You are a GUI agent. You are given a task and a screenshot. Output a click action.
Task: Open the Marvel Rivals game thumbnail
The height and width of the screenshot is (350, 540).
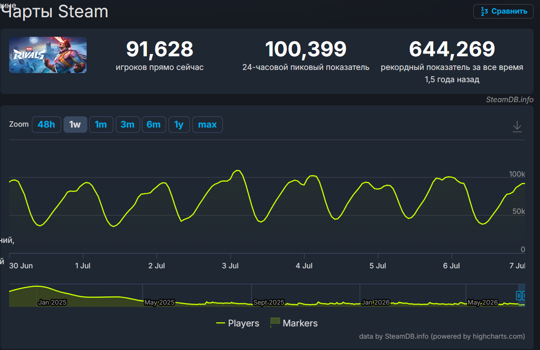(48, 55)
